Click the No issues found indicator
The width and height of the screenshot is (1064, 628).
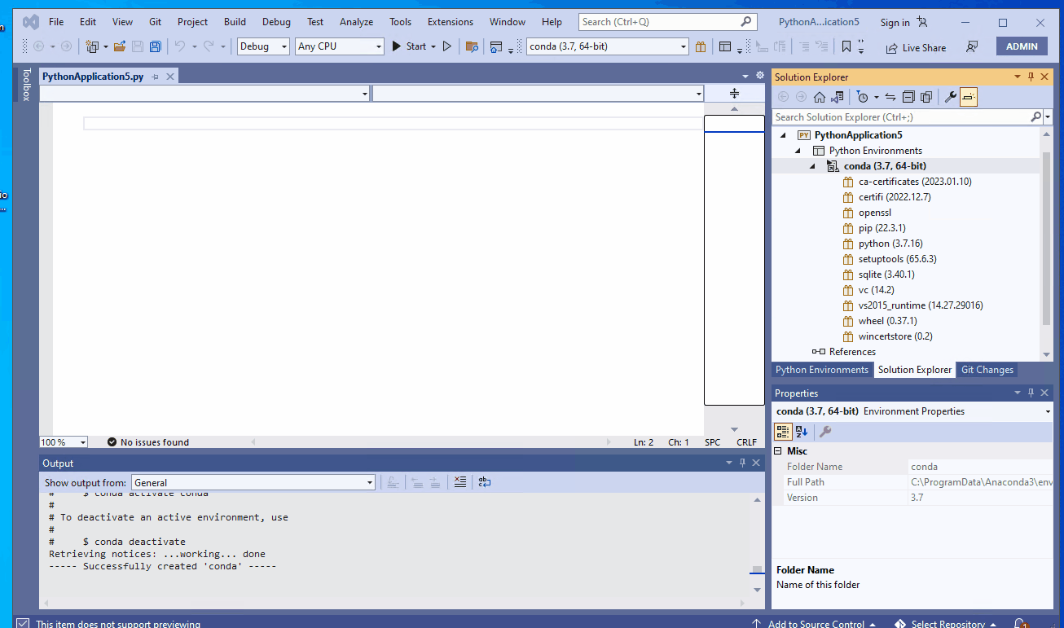148,442
